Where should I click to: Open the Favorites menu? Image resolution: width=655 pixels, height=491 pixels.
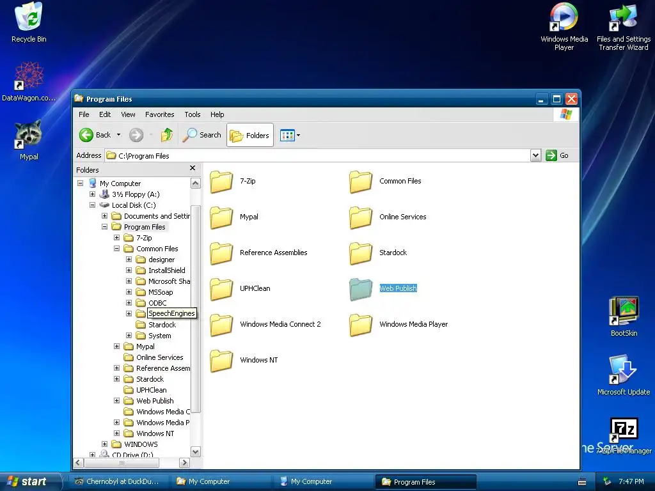(159, 114)
